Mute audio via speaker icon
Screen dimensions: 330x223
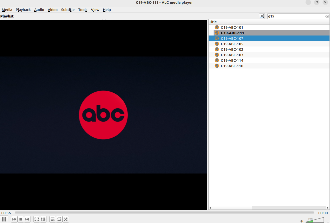302,221
